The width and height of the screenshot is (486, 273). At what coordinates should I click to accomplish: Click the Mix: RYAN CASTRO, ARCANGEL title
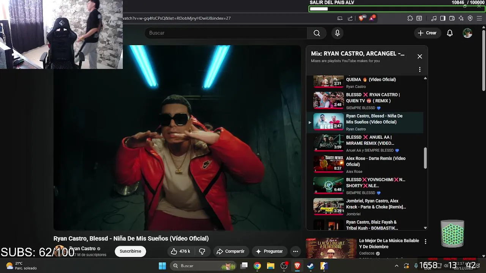click(x=358, y=53)
